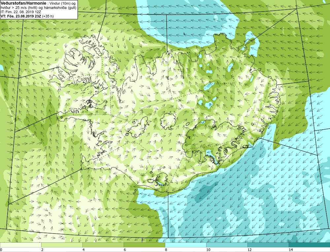The width and height of the screenshot is (330, 252).
Task: Click the 2–4 m/s light green legend band
Action: tap(62, 245)
